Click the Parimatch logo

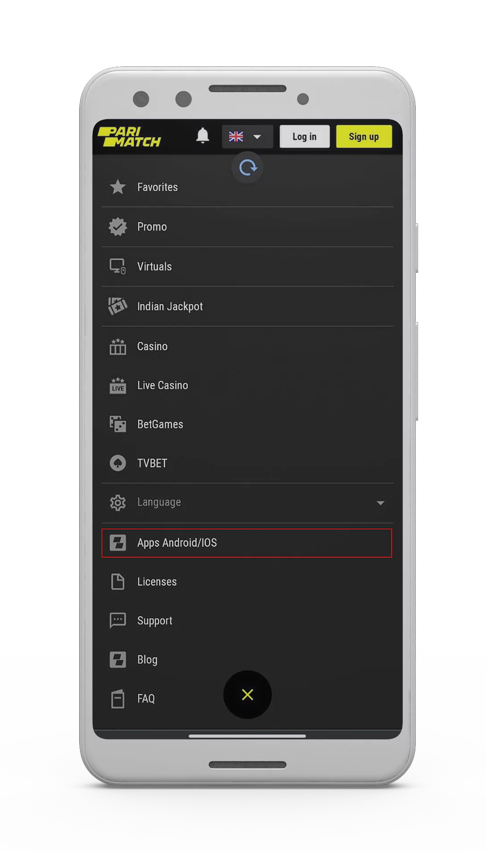click(129, 137)
